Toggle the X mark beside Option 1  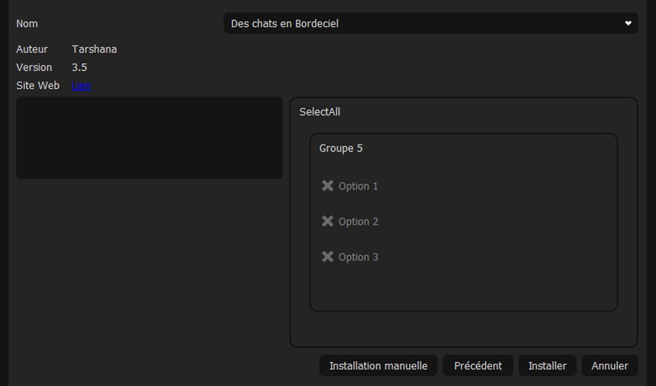click(x=327, y=186)
